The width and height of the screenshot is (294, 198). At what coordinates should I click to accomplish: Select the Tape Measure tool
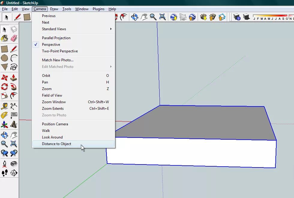[4, 106]
